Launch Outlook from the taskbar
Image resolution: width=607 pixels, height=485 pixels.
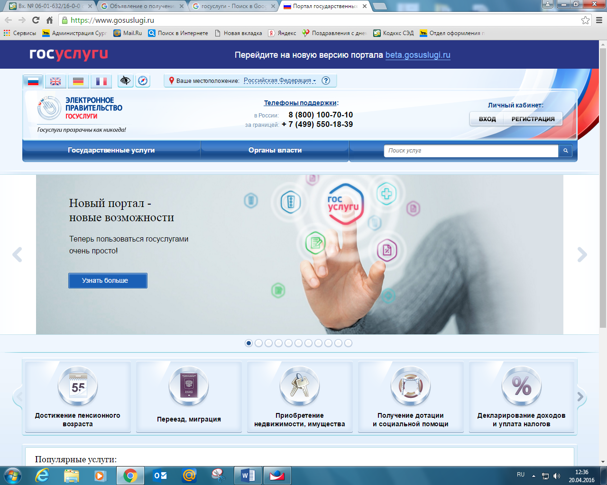coord(160,476)
